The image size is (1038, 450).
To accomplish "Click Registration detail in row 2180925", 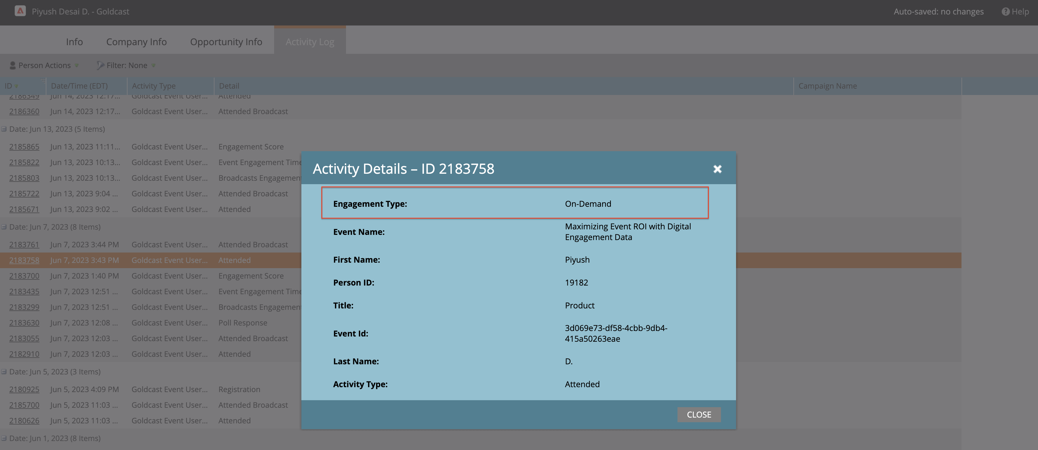I will click(x=239, y=389).
